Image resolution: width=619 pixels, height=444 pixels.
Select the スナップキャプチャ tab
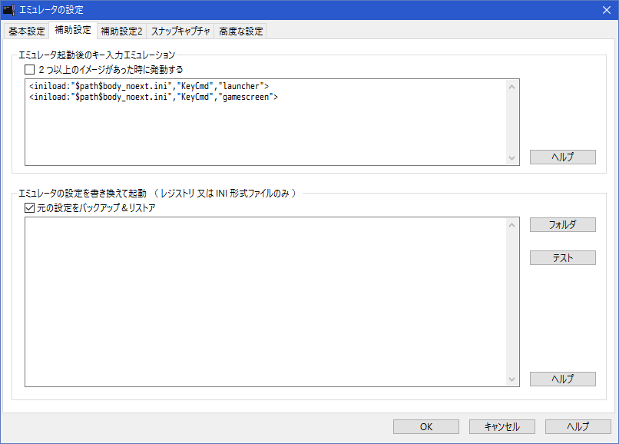(180, 31)
